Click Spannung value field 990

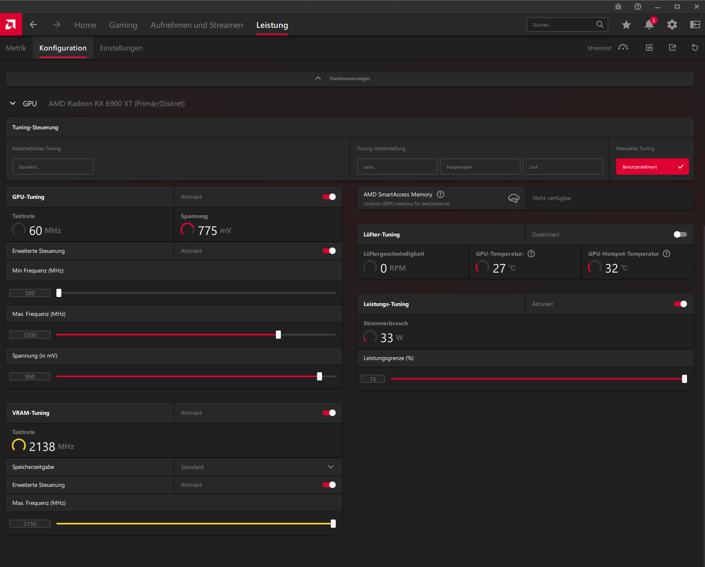click(30, 376)
